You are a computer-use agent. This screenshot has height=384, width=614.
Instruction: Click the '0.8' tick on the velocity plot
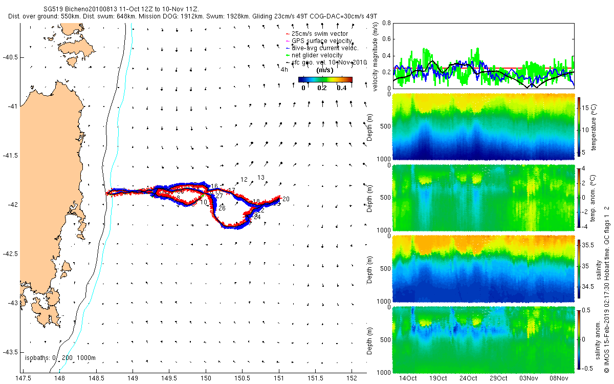[386, 23]
